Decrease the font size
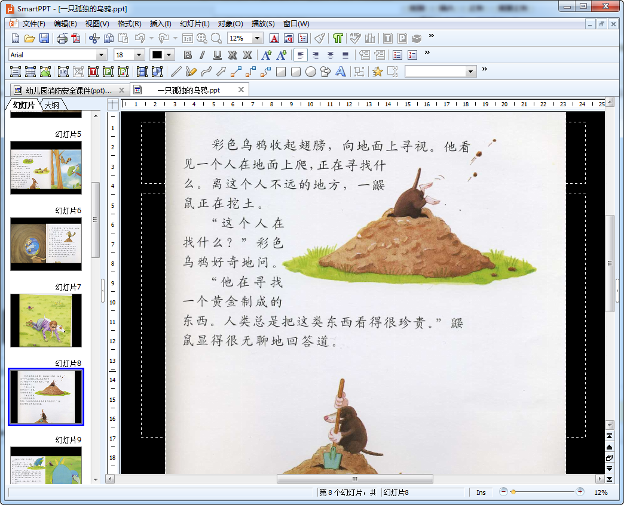Image resolution: width=624 pixels, height=505 pixels. tap(282, 56)
